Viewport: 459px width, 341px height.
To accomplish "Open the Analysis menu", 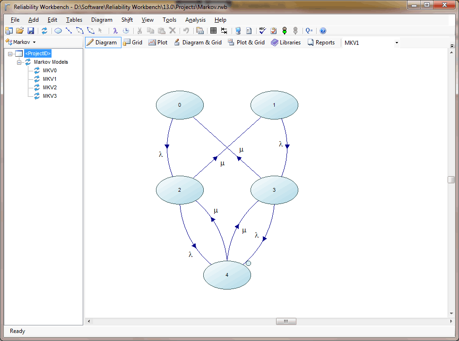I will [x=195, y=20].
